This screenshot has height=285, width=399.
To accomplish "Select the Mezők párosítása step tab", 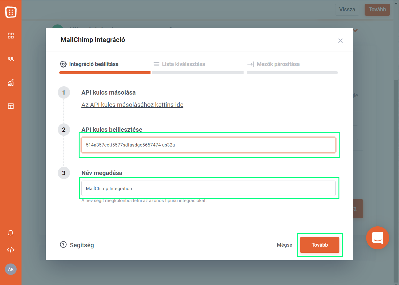I will point(292,67).
